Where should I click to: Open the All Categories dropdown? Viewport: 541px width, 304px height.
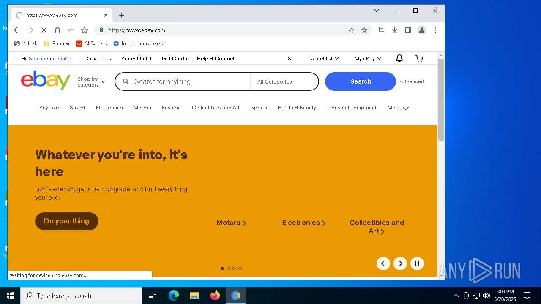tap(284, 82)
